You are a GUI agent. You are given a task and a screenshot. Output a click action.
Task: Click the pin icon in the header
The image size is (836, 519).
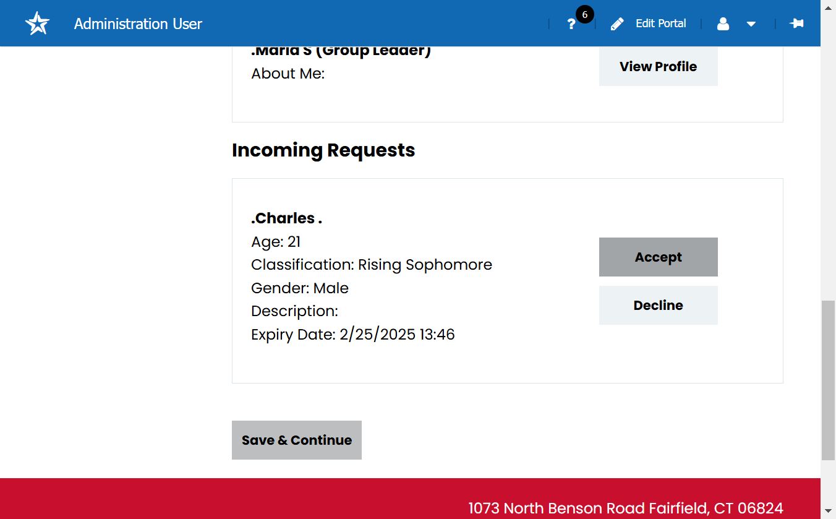(796, 24)
